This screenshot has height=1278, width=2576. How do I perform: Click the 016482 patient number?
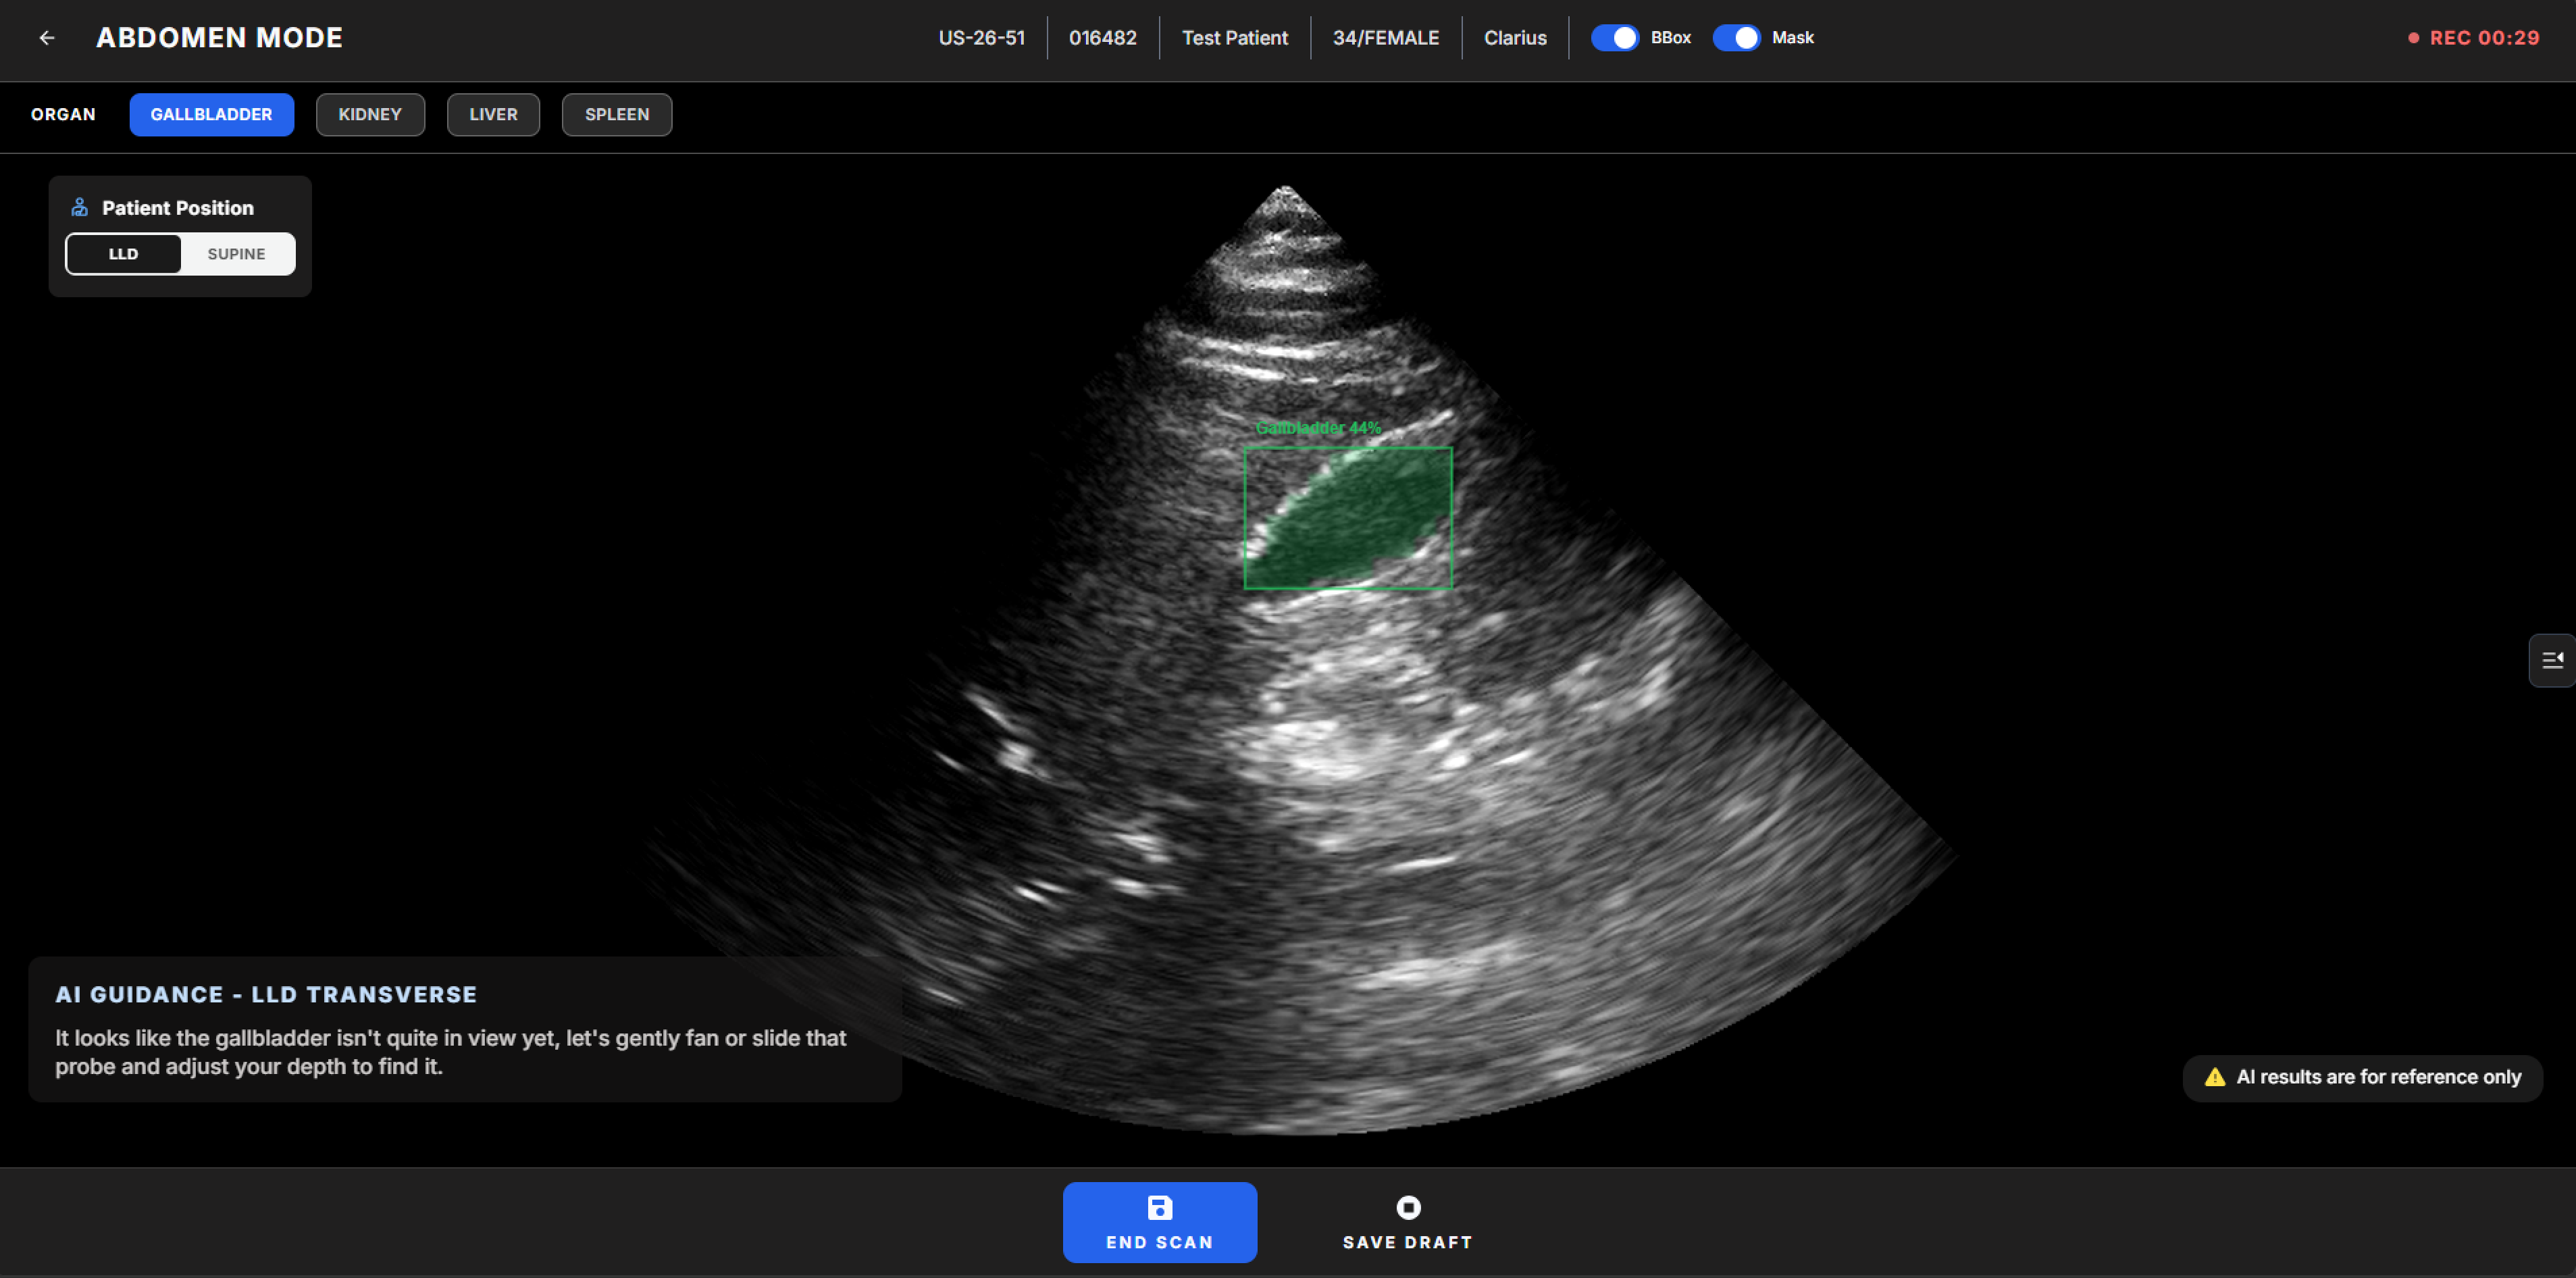[x=1102, y=38]
